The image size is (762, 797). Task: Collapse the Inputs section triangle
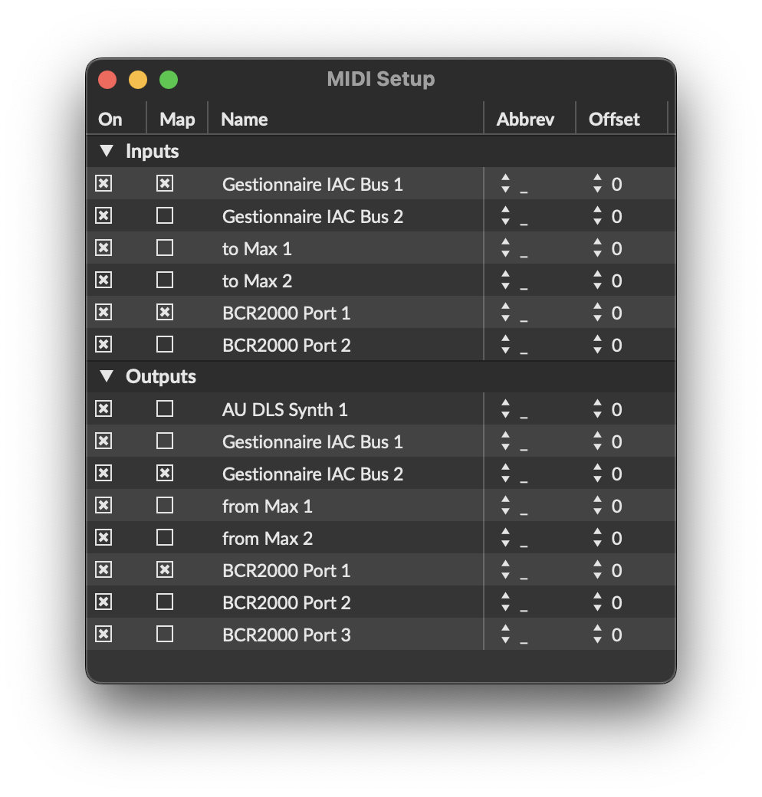pyautogui.click(x=107, y=151)
